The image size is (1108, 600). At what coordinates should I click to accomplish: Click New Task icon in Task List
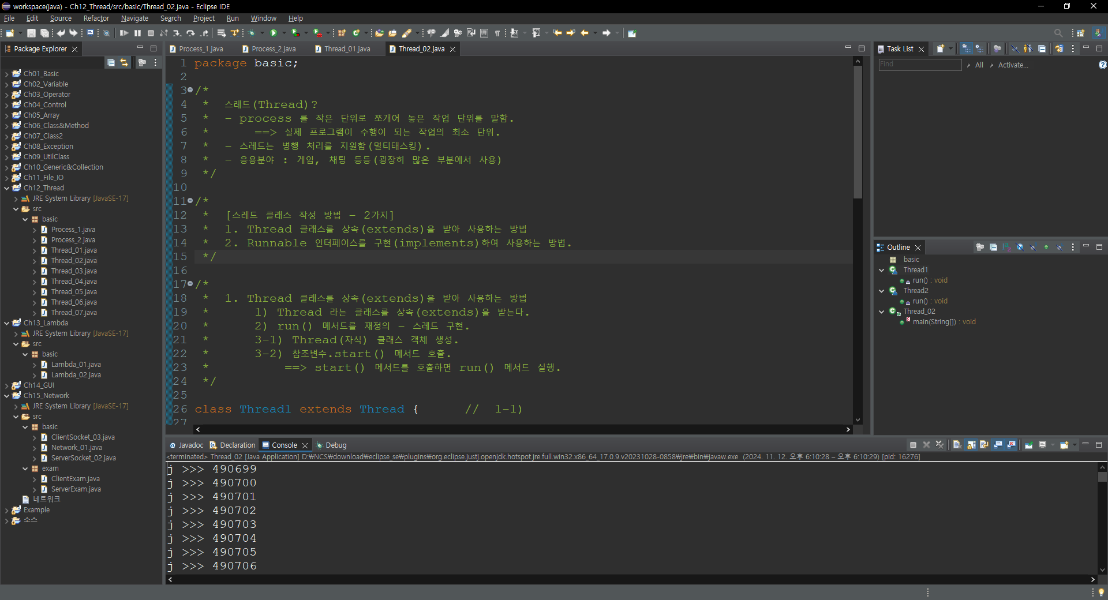pyautogui.click(x=940, y=49)
